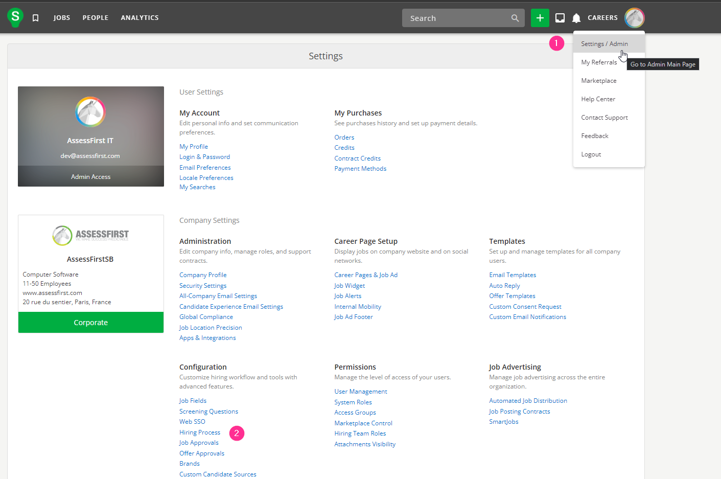Open Help Center from the dropdown menu
This screenshot has height=479, width=721.
pyautogui.click(x=598, y=99)
